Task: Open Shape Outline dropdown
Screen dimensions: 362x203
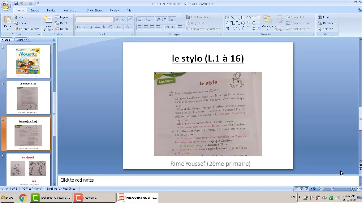Action: [299, 23]
